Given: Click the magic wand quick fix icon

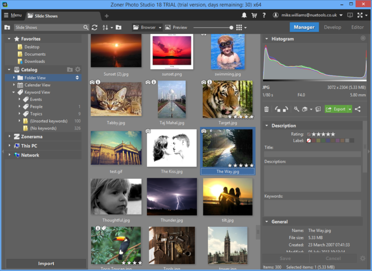Looking at the screenshot, I should [x=295, y=109].
